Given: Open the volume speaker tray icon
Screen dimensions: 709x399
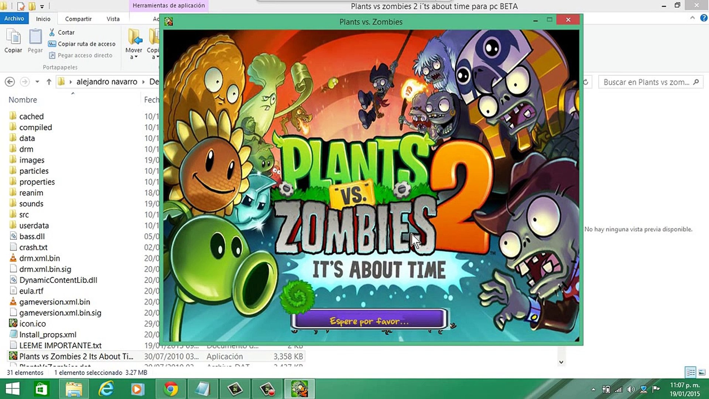Looking at the screenshot, I should (x=631, y=389).
